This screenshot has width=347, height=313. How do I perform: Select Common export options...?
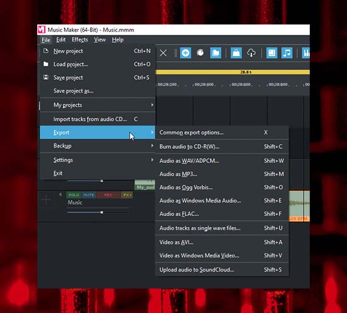pyautogui.click(x=222, y=132)
